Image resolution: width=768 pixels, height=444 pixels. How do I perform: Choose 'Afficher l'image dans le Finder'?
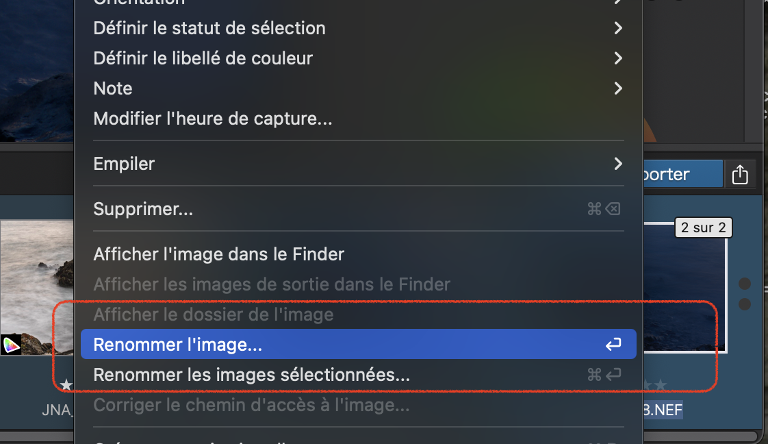point(218,254)
